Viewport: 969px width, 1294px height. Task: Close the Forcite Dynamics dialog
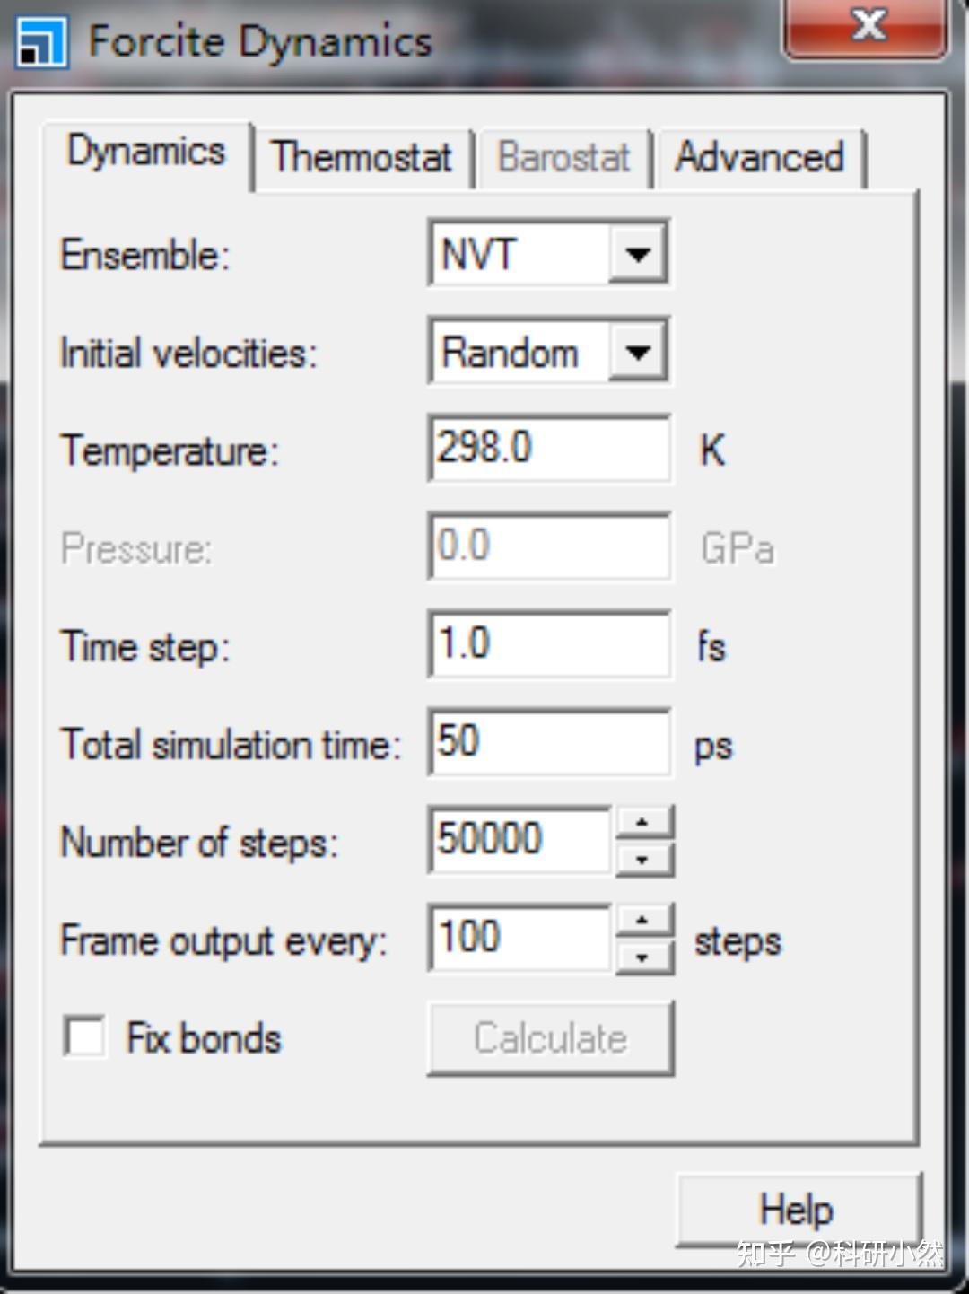point(867,27)
